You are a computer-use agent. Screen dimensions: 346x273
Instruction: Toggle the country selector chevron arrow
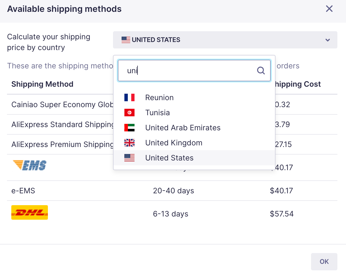click(x=327, y=40)
